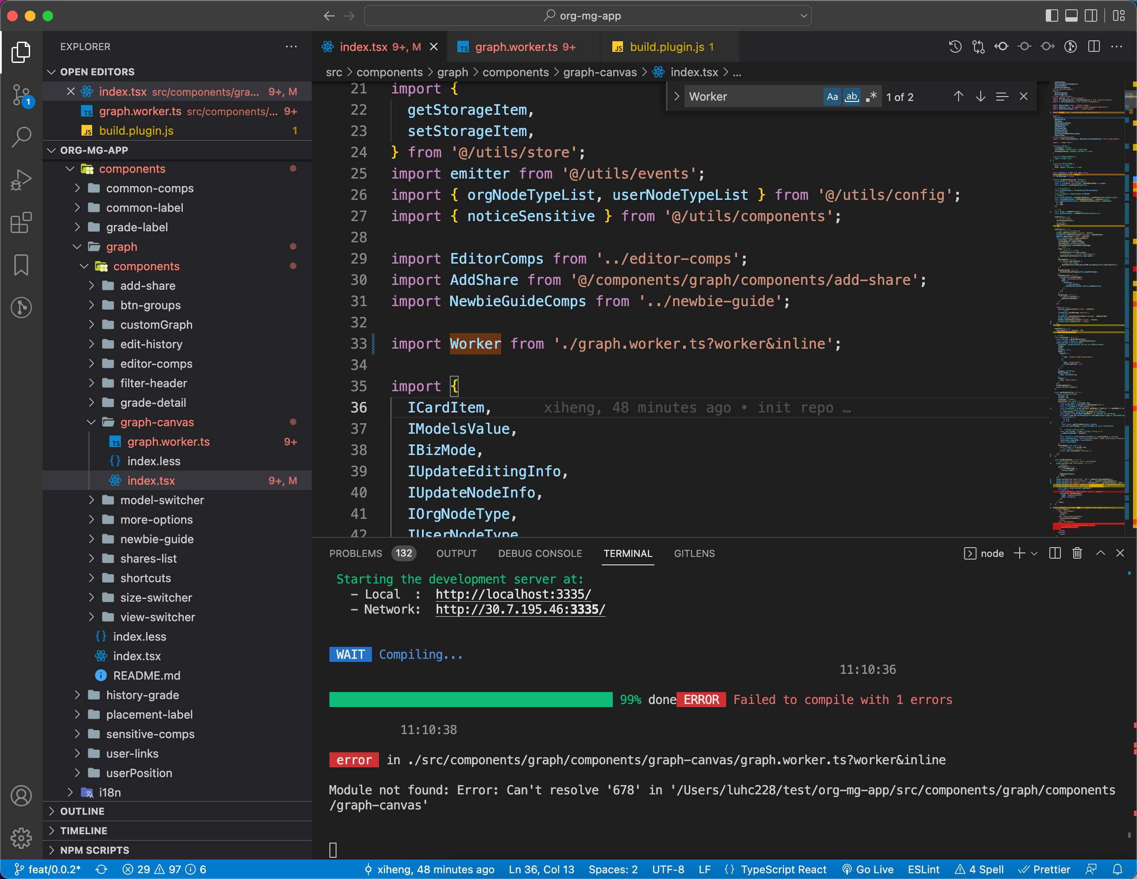The height and width of the screenshot is (879, 1137).
Task: Open the DEBUG CONSOLE panel tab
Action: pos(540,553)
